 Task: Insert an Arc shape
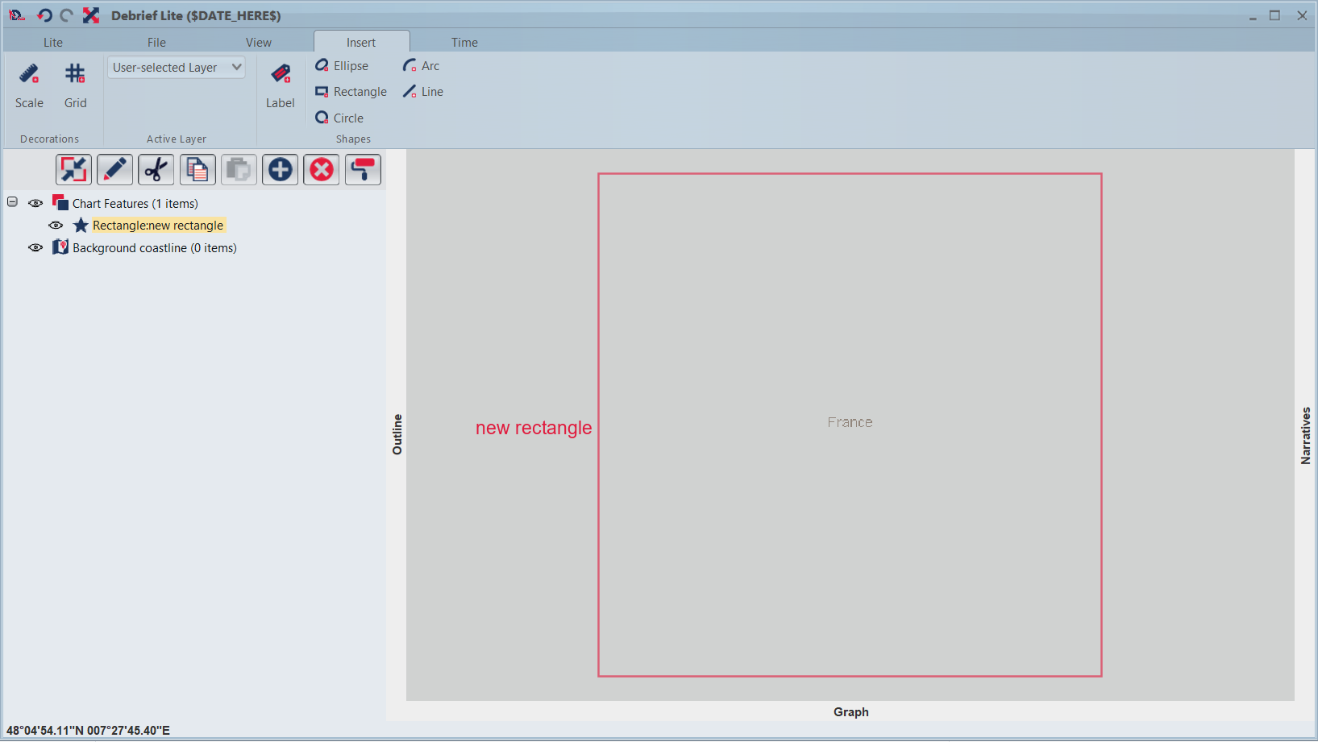421,66
